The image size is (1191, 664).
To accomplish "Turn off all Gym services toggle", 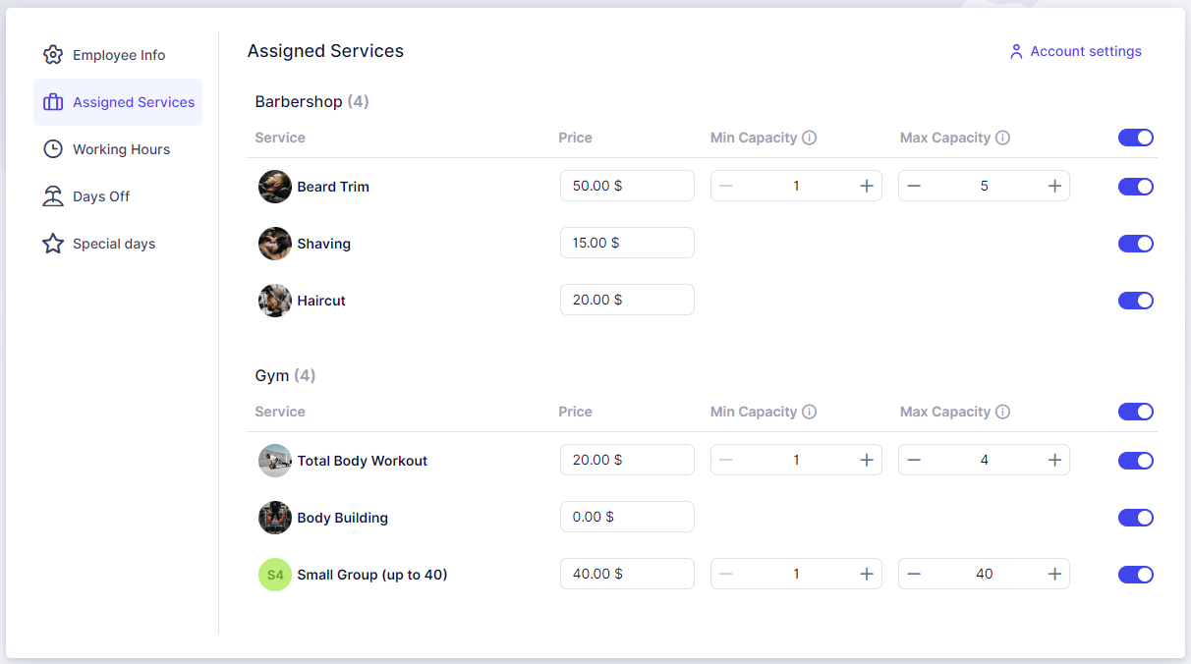I will point(1135,412).
